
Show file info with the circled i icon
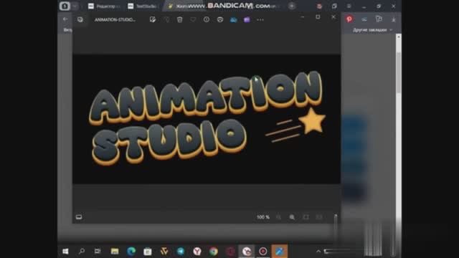[x=207, y=19]
